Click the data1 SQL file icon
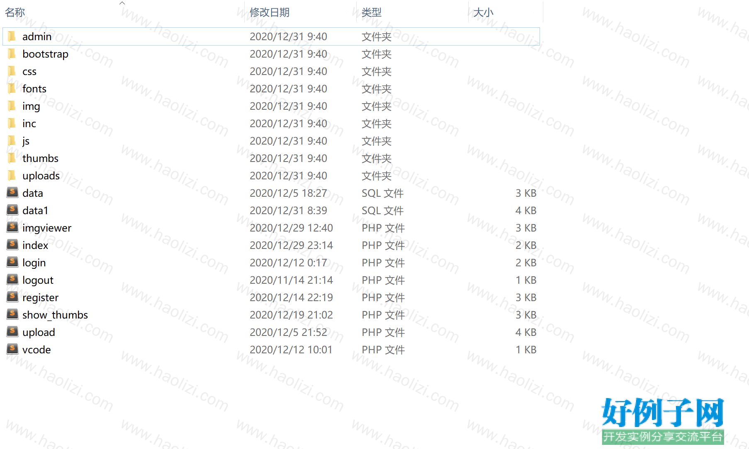This screenshot has height=449, width=749. pyautogui.click(x=12, y=210)
